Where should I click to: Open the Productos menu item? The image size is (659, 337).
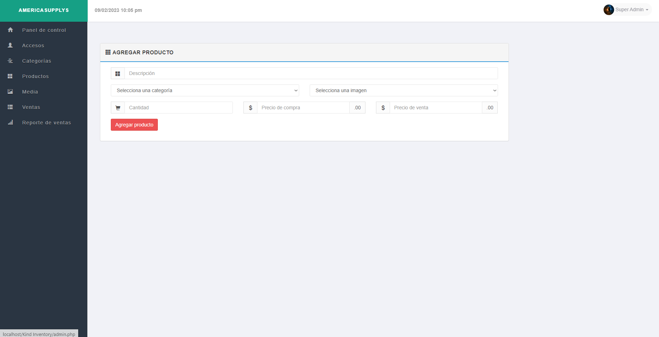[35, 76]
